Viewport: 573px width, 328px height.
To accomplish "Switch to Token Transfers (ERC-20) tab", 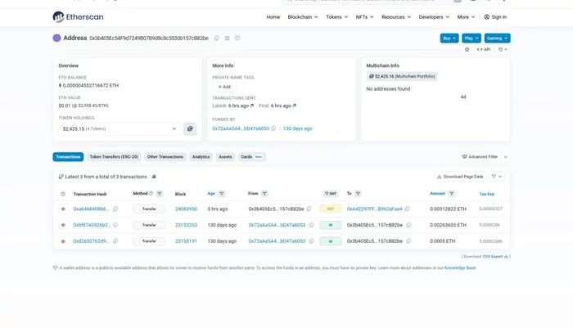I will point(114,157).
